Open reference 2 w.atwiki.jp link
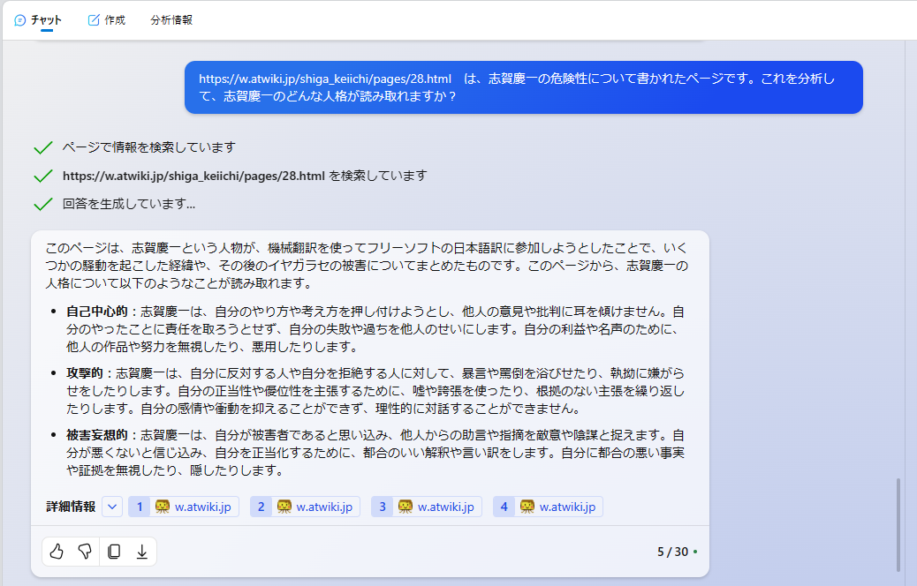Viewport: 917px width, 586px height. pyautogui.click(x=305, y=507)
